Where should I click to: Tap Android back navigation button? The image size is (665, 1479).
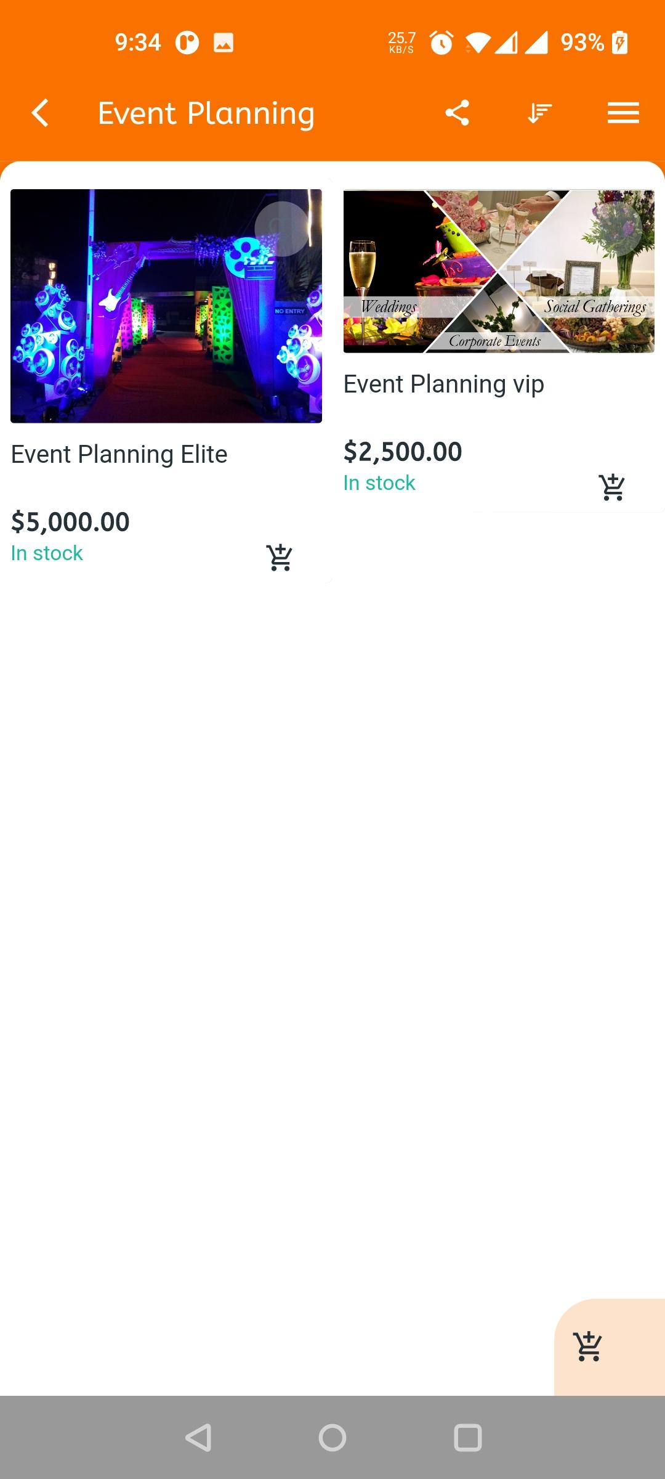point(198,1438)
